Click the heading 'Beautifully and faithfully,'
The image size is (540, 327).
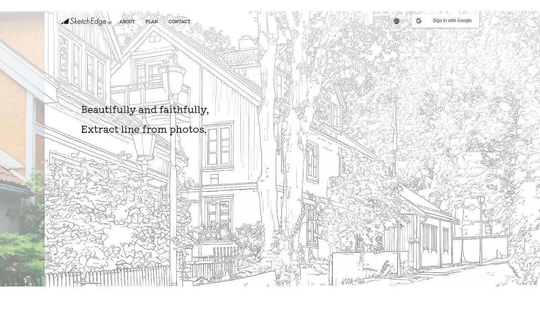145,110
